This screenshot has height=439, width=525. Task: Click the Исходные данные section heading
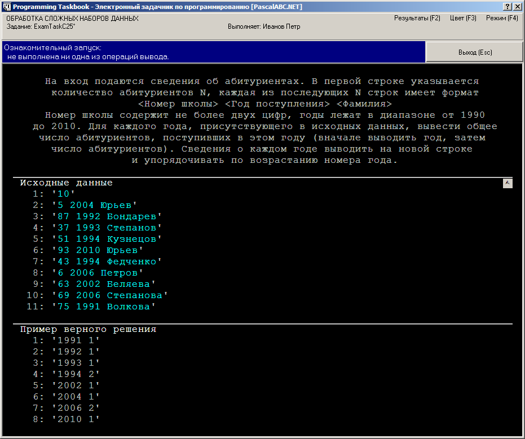(67, 183)
